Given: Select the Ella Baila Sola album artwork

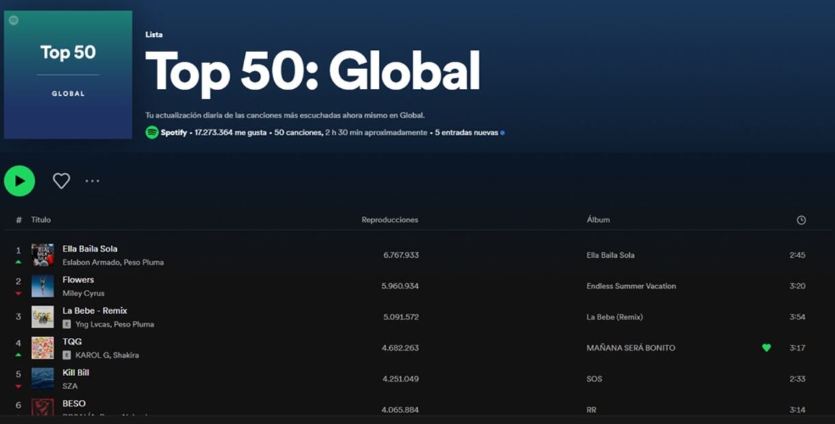Looking at the screenshot, I should click(42, 255).
